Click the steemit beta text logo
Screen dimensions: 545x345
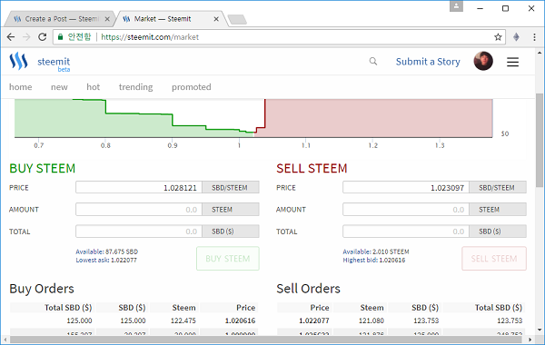click(x=54, y=64)
